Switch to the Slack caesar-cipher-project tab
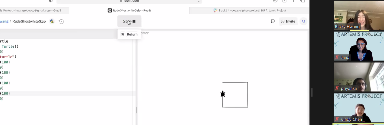Viewport: 384px width, 125px height. click(x=249, y=11)
